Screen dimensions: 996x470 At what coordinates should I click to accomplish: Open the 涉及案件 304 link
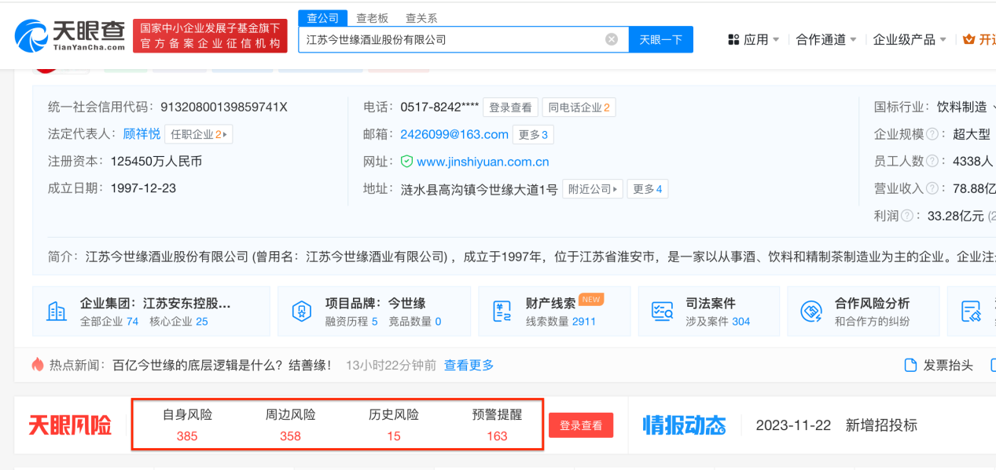tap(718, 321)
